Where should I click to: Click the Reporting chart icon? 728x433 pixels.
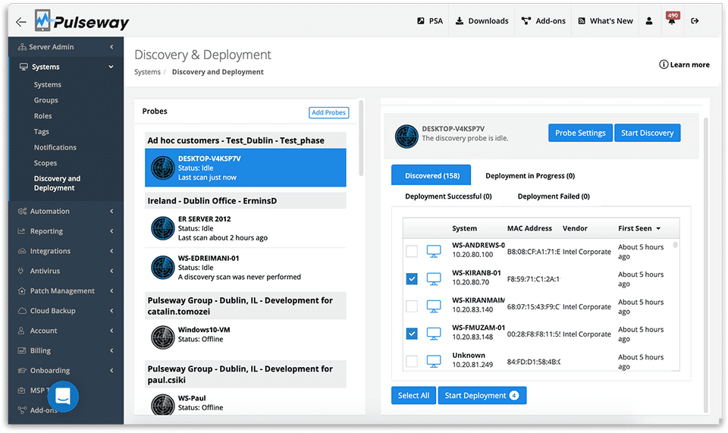(21, 231)
